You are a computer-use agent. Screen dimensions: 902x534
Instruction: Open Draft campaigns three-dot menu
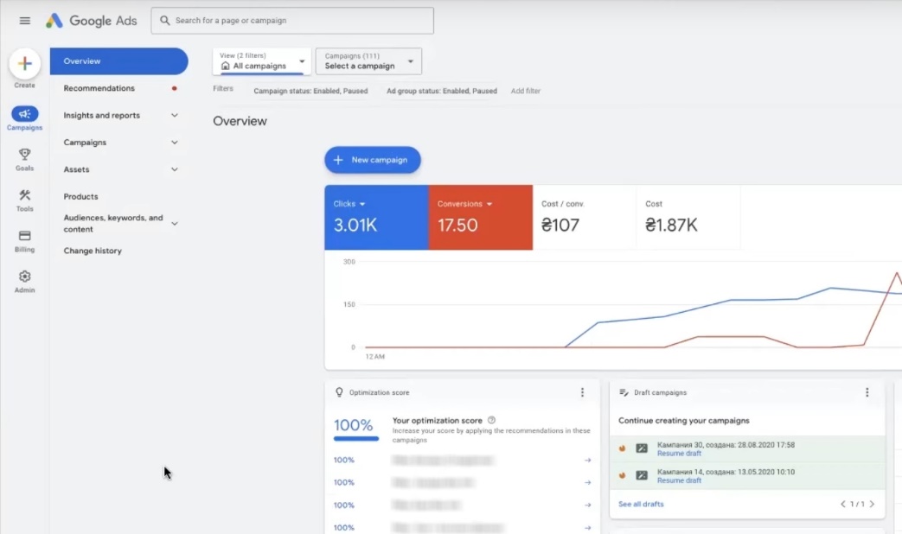pos(867,392)
